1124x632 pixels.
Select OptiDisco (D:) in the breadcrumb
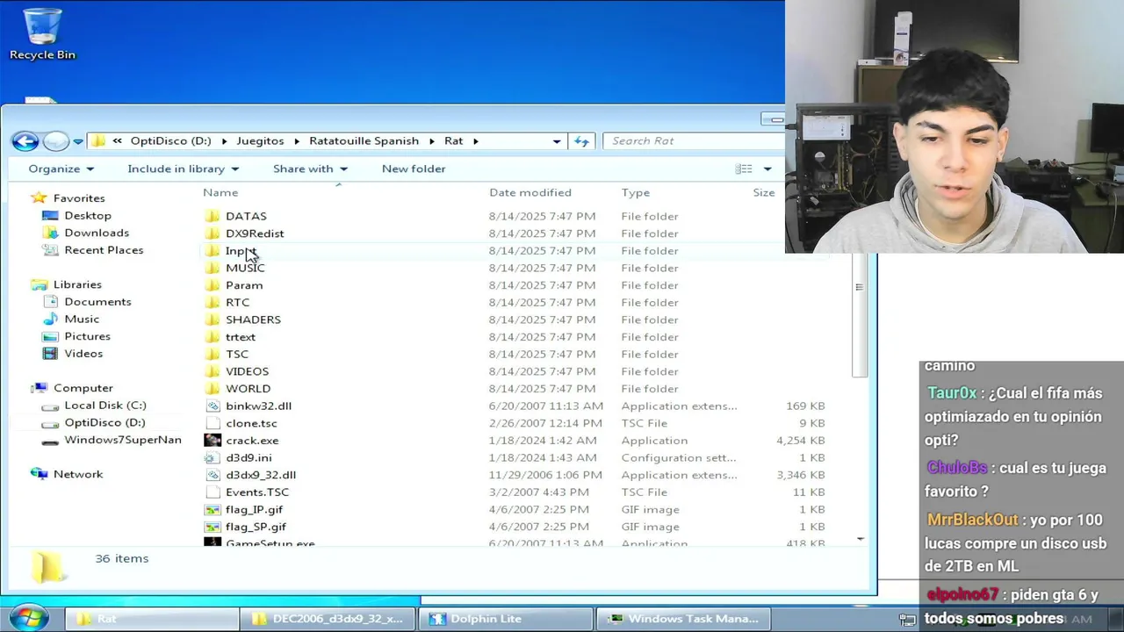tap(171, 140)
